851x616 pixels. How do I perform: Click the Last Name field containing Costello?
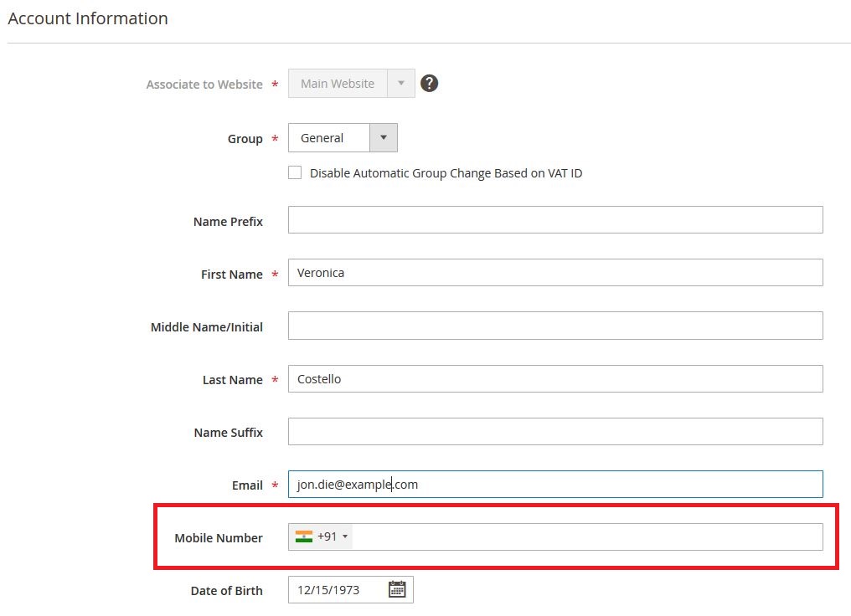(x=554, y=379)
